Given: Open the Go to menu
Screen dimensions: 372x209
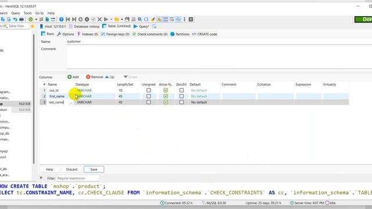Looking at the screenshot, I should tap(40, 13).
